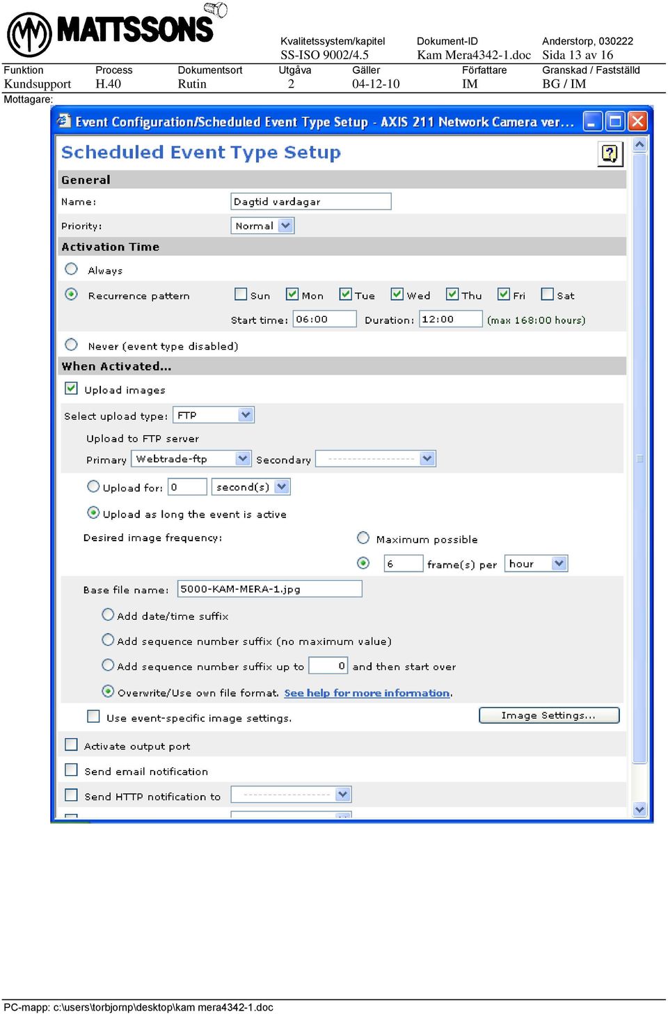Toggle the Mon checkbox
Viewport: 668px width, 1014px height.
tap(292, 295)
